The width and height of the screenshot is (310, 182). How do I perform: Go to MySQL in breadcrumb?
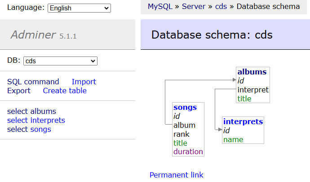click(x=160, y=7)
